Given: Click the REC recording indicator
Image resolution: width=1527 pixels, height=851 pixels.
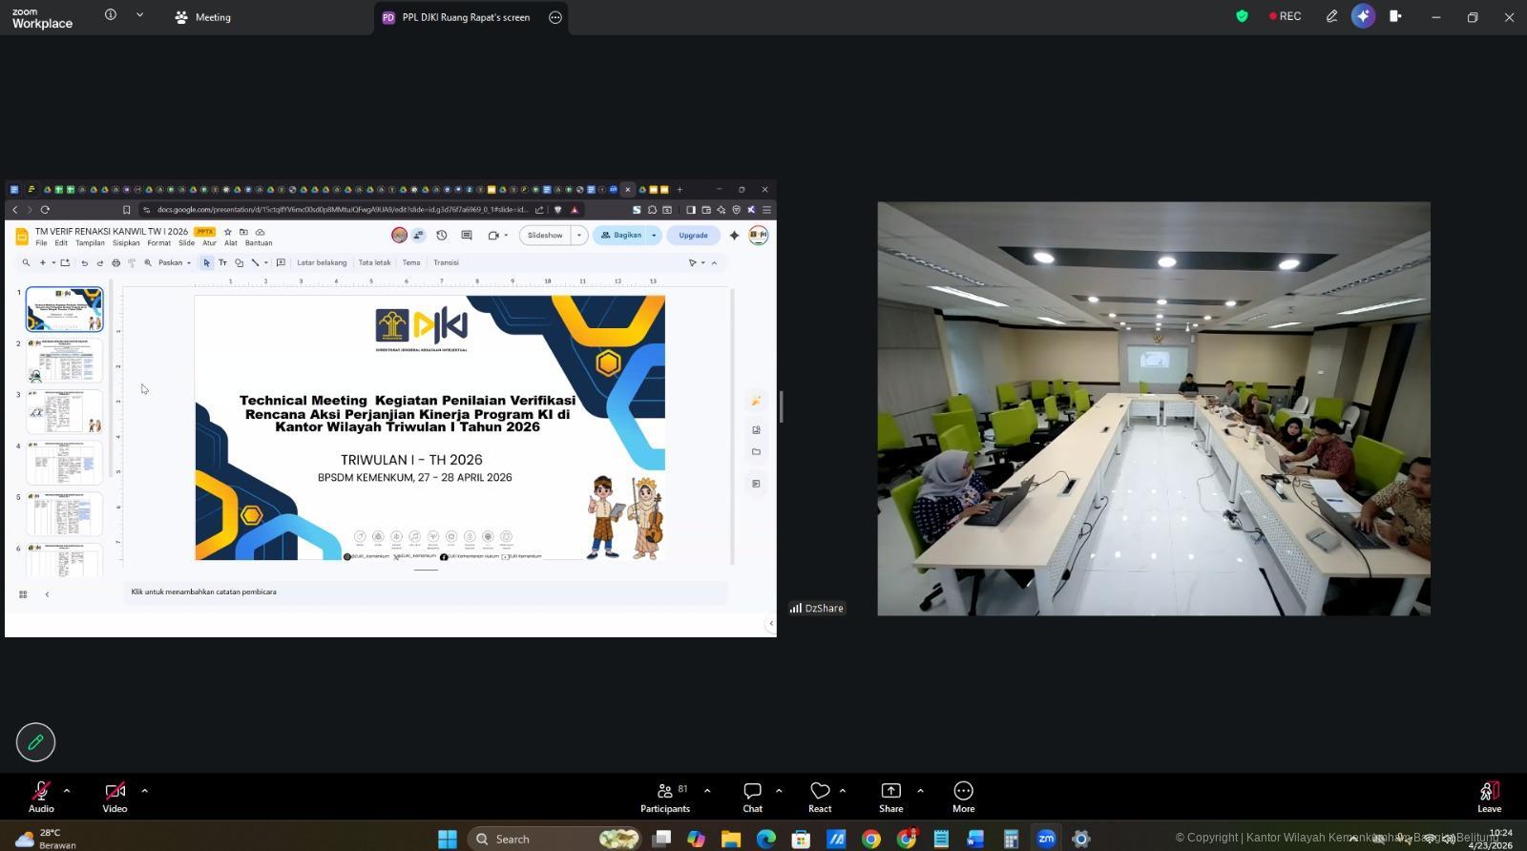Looking at the screenshot, I should (1285, 16).
